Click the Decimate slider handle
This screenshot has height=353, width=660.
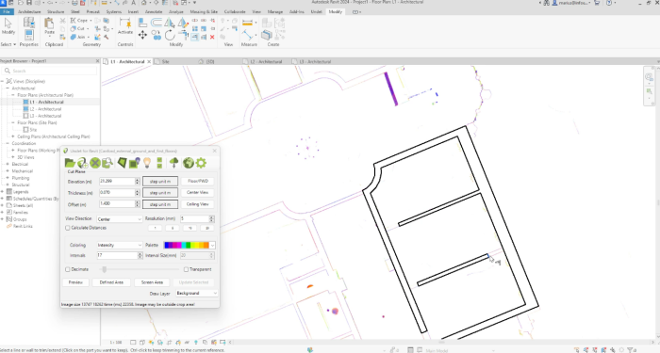point(105,269)
